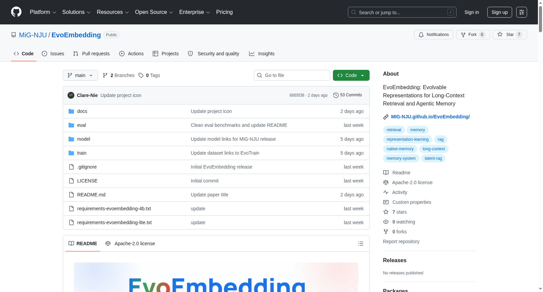Open the .gitignore file
Screen dimensions: 543x292
87,167
